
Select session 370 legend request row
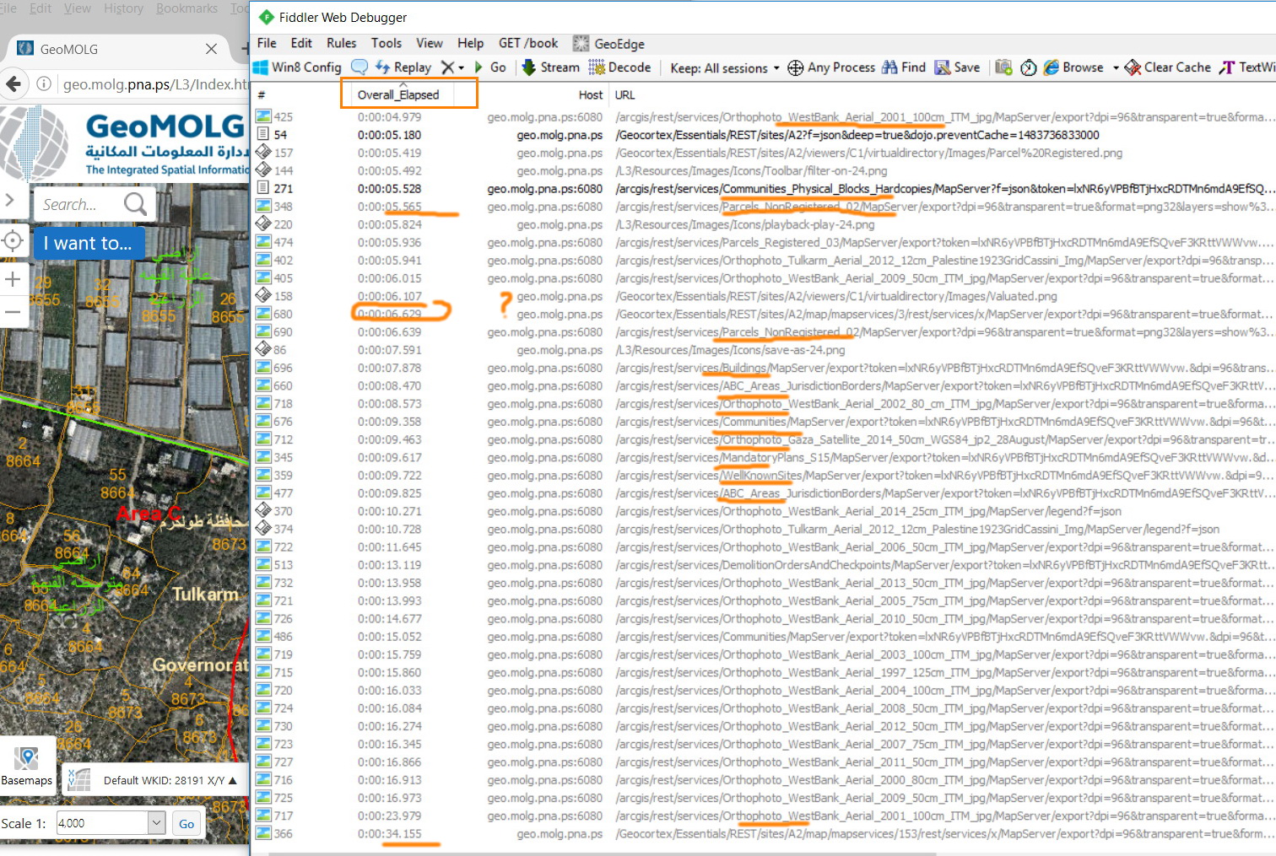click(x=765, y=512)
